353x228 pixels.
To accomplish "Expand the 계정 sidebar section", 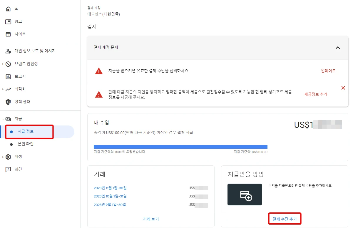I will pos(3,157).
